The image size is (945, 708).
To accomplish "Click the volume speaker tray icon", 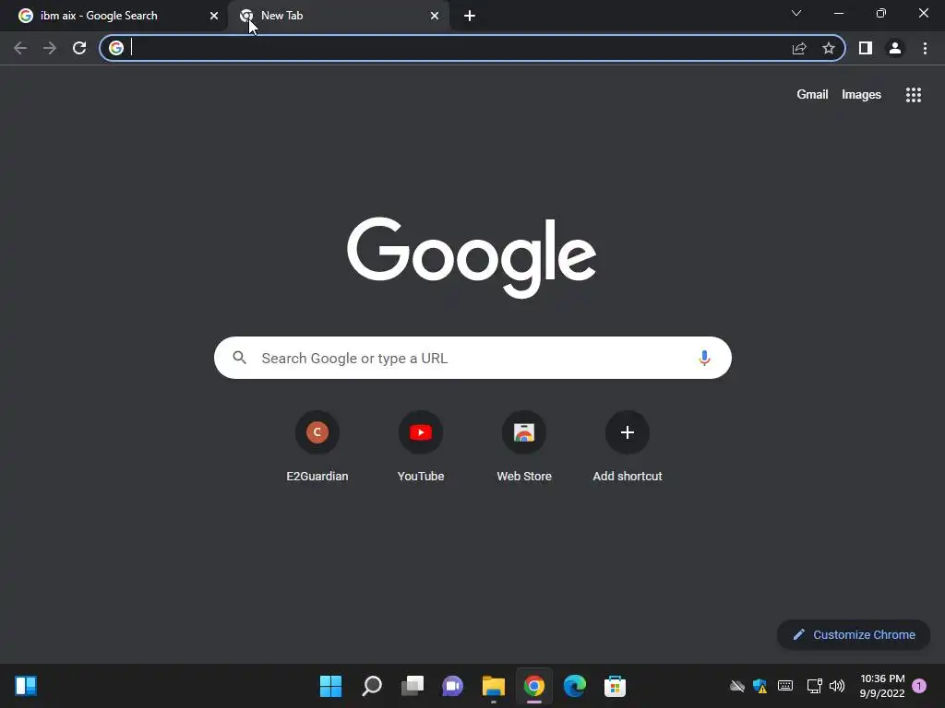I will point(837,686).
